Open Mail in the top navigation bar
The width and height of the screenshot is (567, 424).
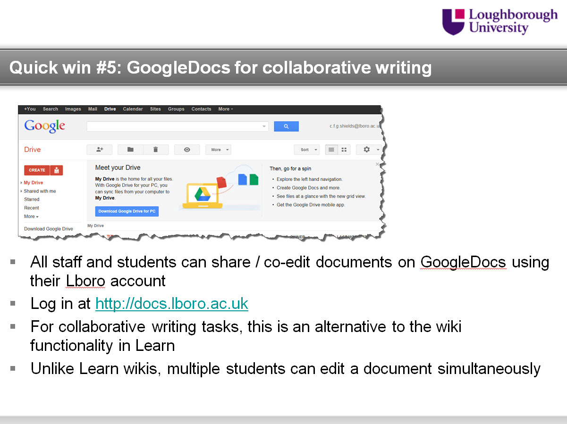tap(93, 109)
